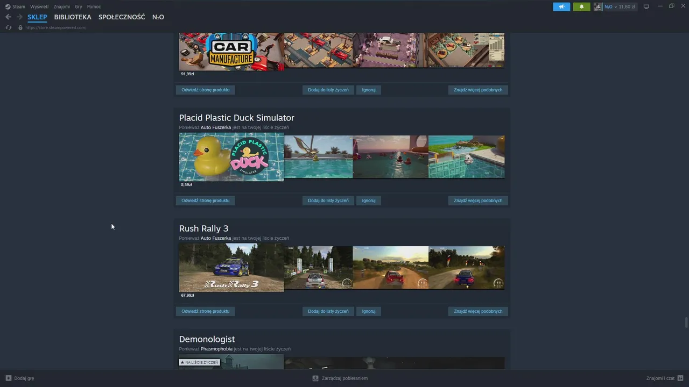This screenshot has width=689, height=387.
Task: Open the green notifications bell
Action: (581, 7)
